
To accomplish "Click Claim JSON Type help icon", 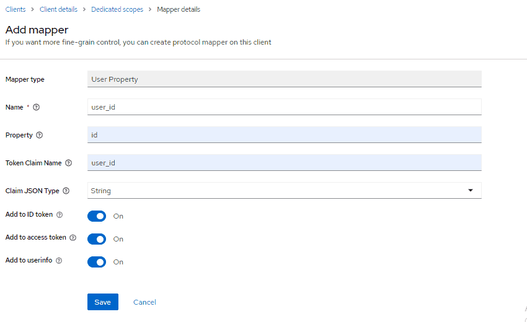I will coord(66,191).
